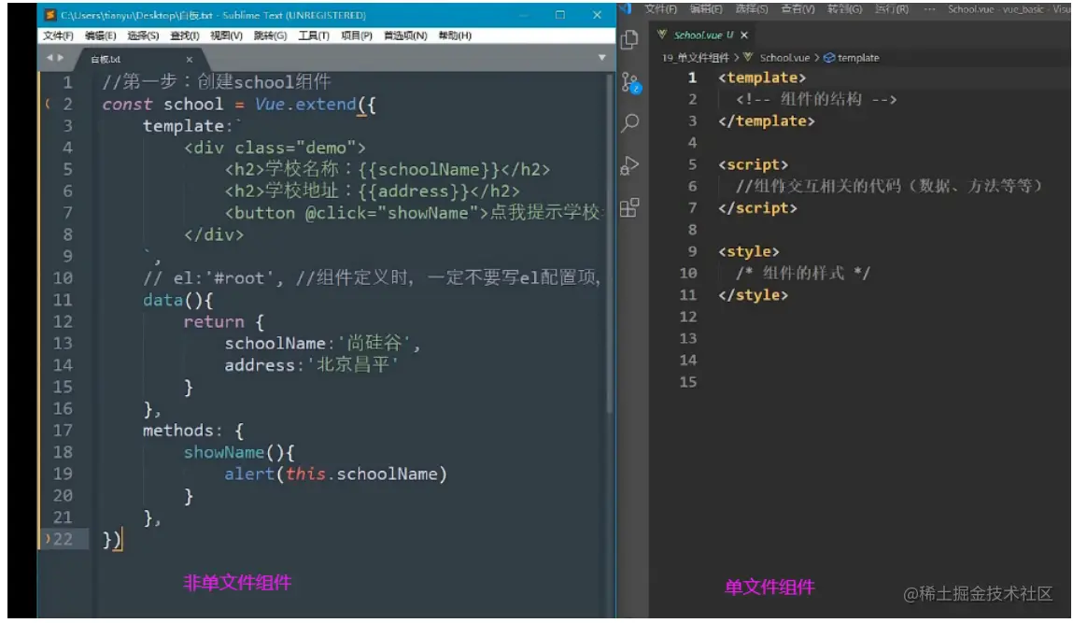Click 'return {' line in Sublime code
1073x623 pixels.
(224, 321)
